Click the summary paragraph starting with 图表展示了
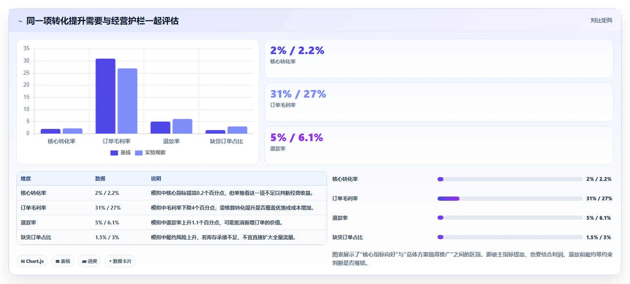Viewport: 630px width, 284px height. (473, 259)
